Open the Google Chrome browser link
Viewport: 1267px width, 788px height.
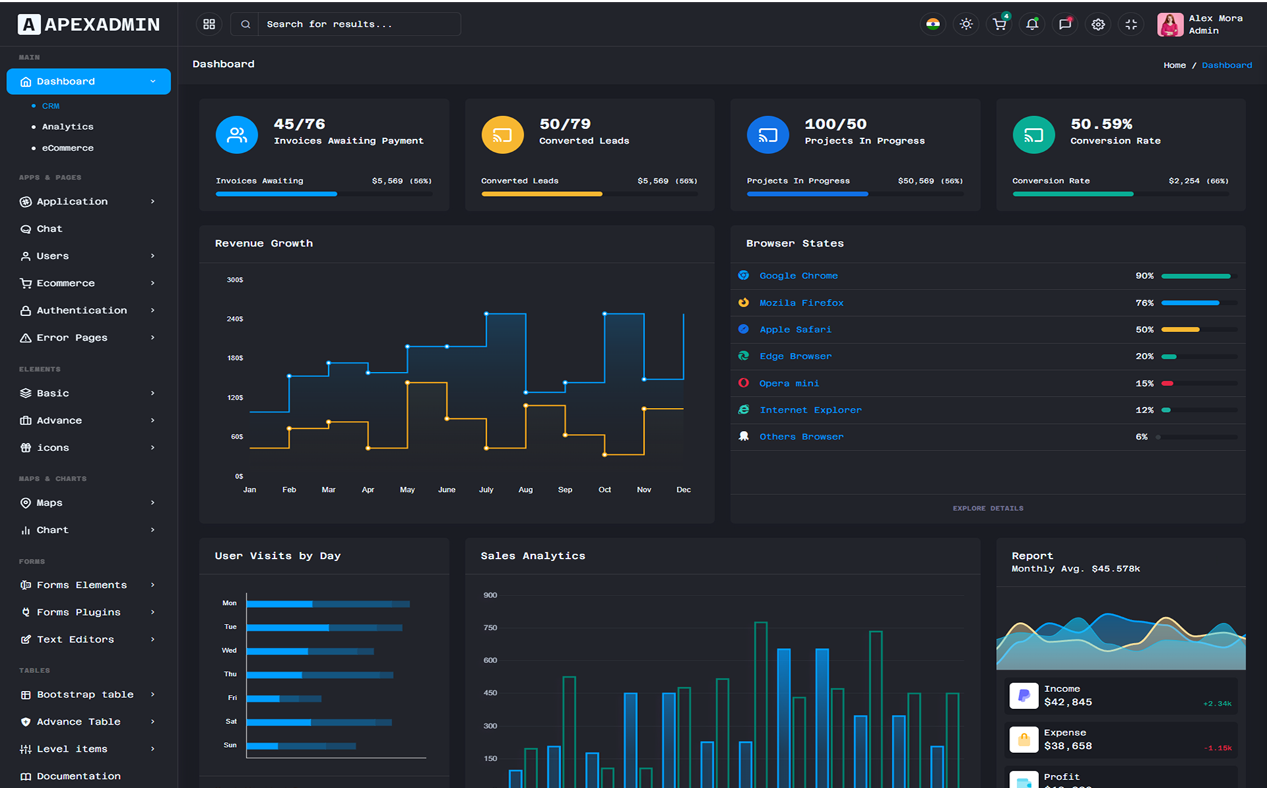(798, 276)
